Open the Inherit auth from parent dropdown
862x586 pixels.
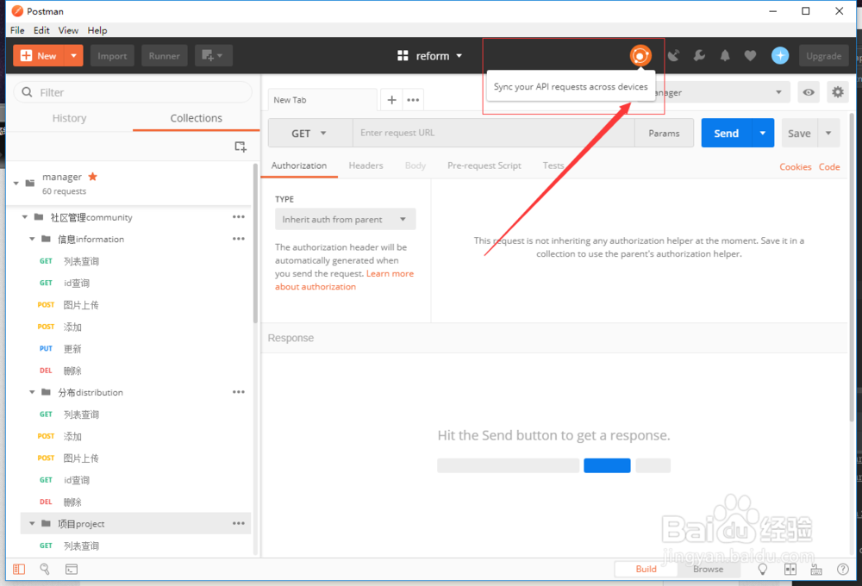point(345,219)
